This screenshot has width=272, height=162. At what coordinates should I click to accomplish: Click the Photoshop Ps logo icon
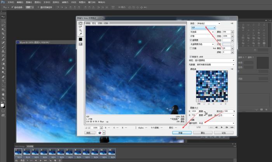[x=3, y=2]
